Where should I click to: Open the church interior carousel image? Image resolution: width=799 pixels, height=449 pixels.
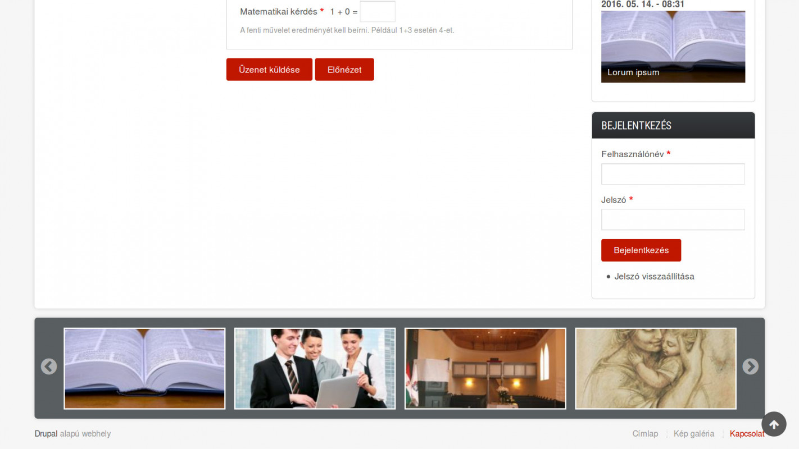[x=485, y=368]
